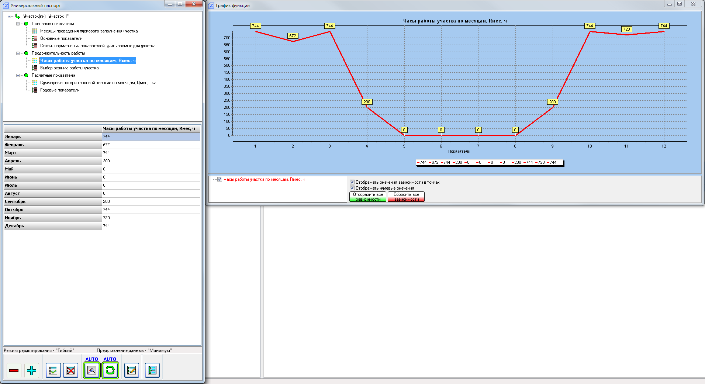Viewport: 705px width, 384px height.
Task: Click green dot icon of Расчетные показатели group
Action: 26,75
